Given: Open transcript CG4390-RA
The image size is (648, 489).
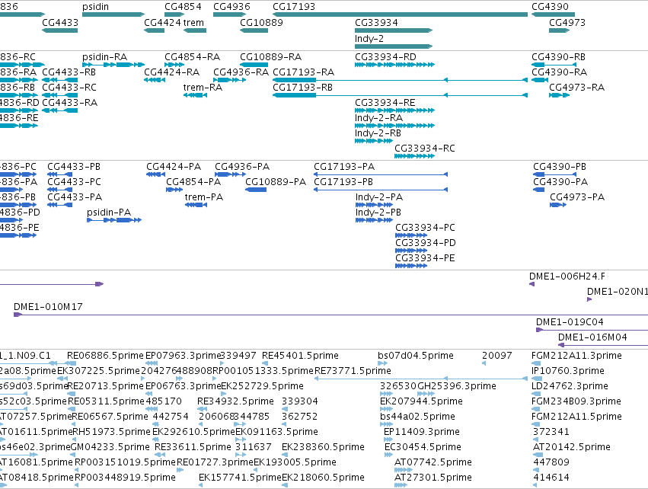Looking at the screenshot, I should [559, 72].
